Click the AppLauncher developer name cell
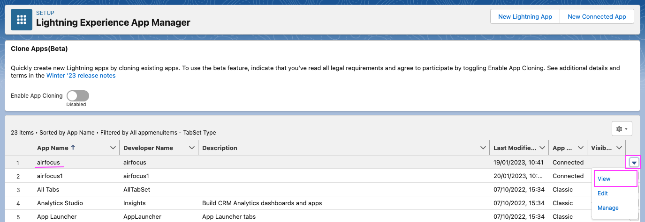 [x=142, y=217]
